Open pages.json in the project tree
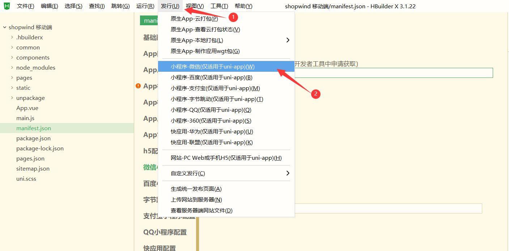 click(x=30, y=159)
